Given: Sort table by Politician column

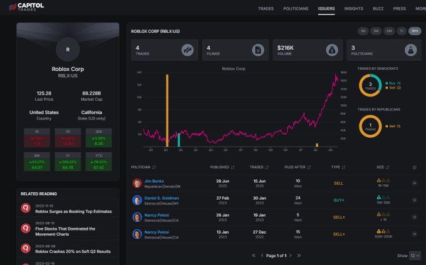Looking at the screenshot, I should tap(143, 167).
